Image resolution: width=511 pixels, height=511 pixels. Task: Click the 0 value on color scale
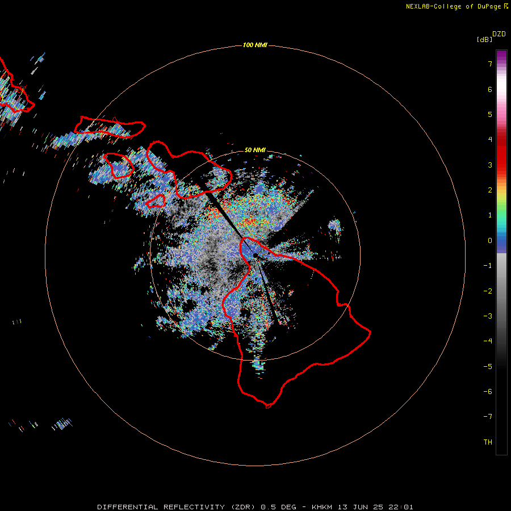point(490,241)
